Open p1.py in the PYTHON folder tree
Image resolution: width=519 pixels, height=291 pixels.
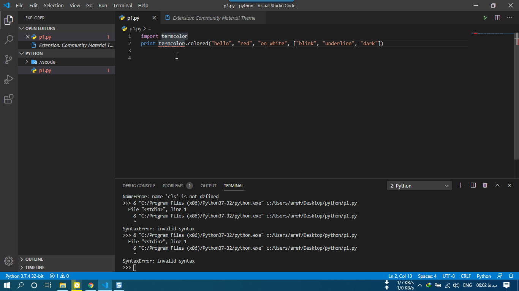point(66,70)
